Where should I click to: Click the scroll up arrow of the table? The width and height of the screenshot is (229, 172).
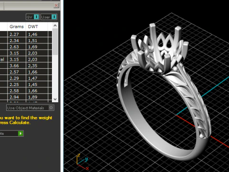(x=55, y=25)
